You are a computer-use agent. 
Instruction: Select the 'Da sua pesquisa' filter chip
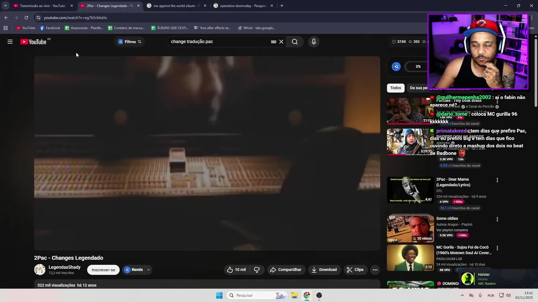418,88
